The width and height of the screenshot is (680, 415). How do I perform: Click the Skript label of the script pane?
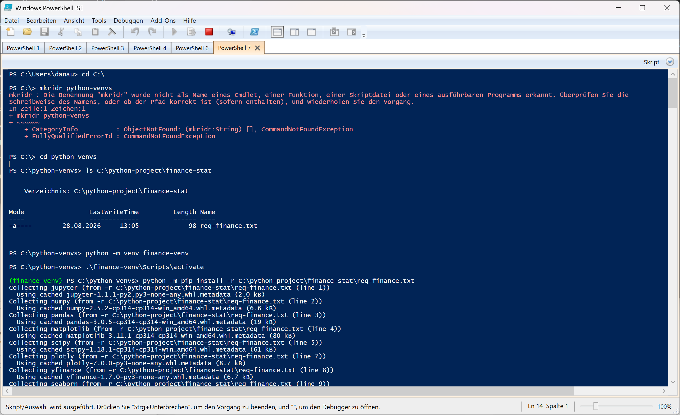651,62
